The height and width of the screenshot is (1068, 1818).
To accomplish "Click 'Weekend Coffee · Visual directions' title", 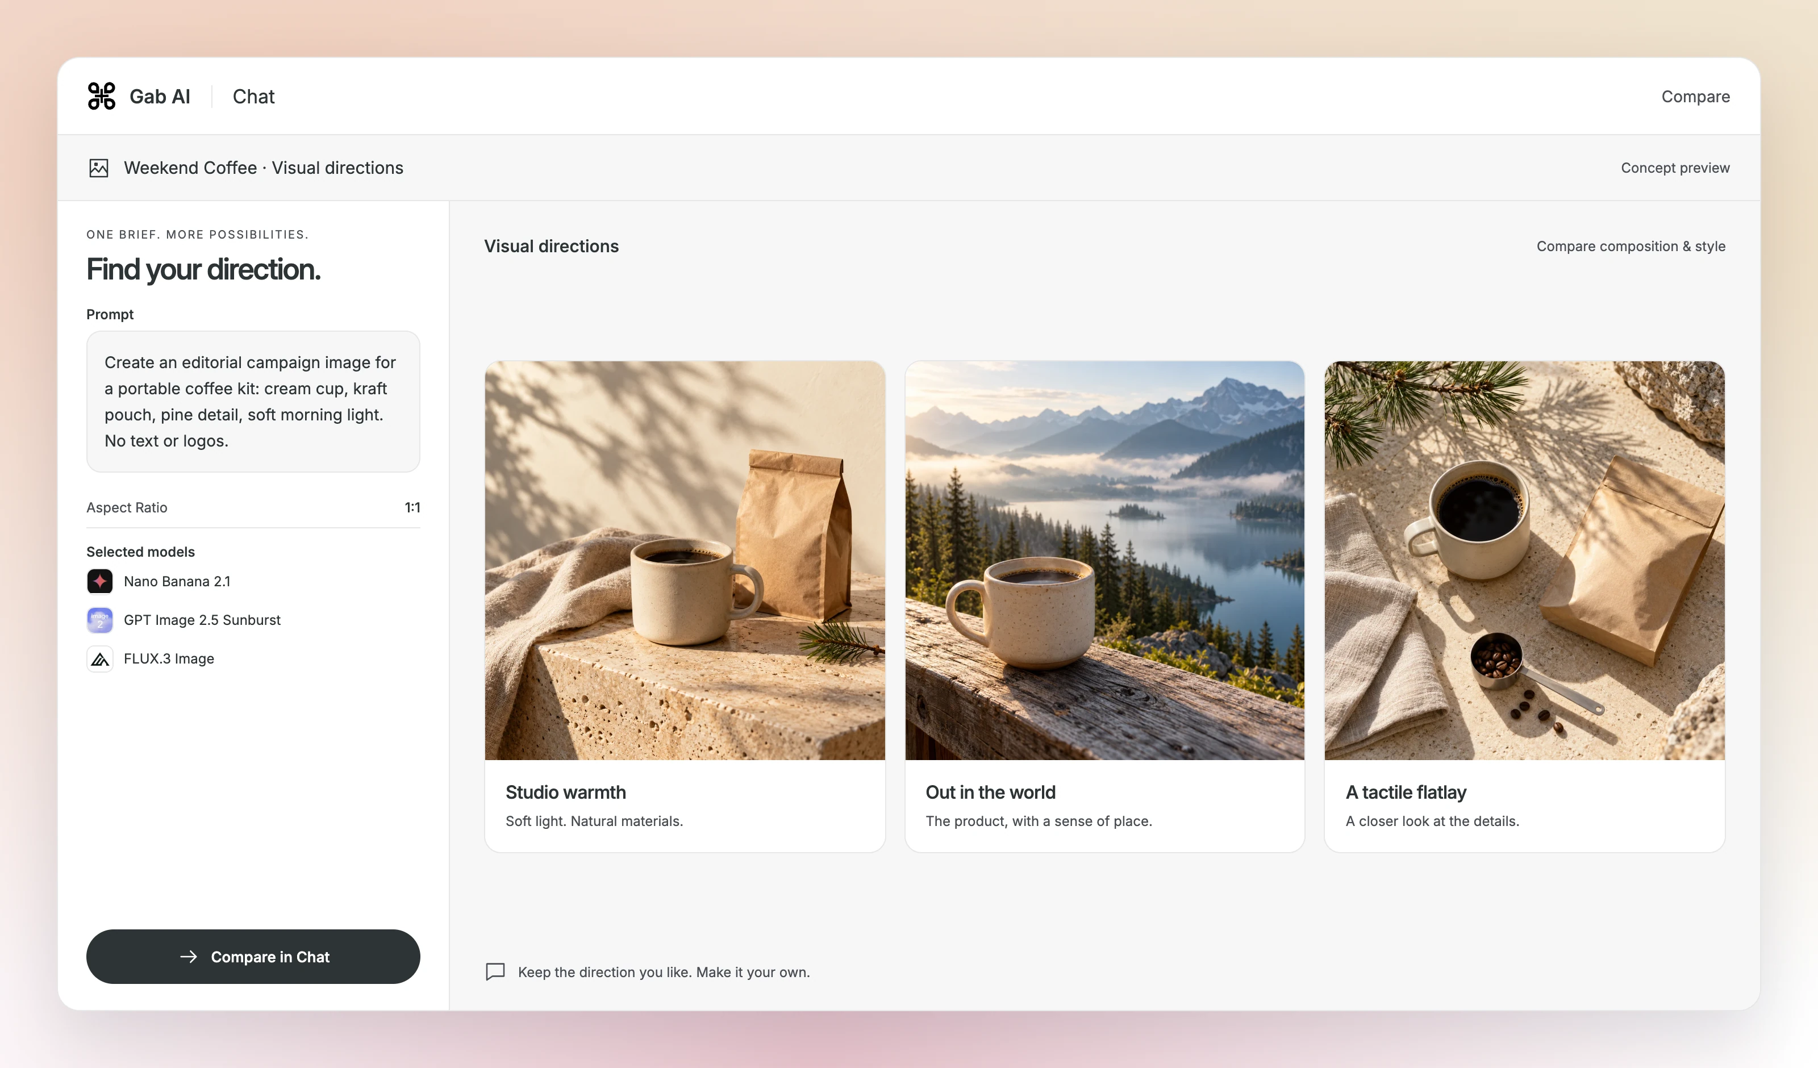I will [263, 168].
